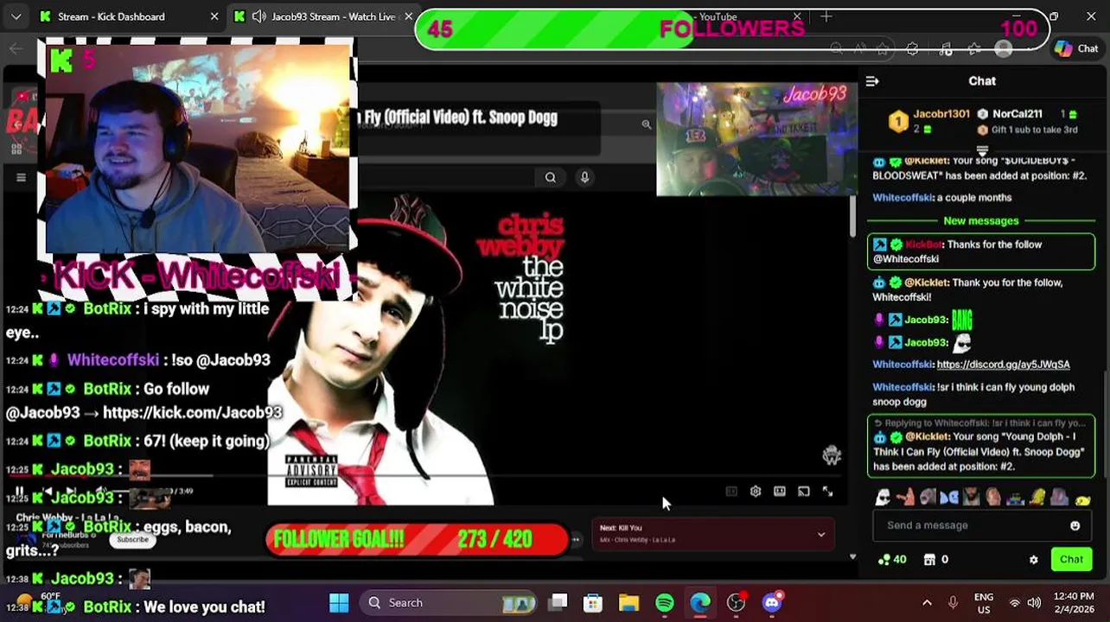
Task: Open Edge browser extensions puzzle icon
Action: pyautogui.click(x=912, y=49)
